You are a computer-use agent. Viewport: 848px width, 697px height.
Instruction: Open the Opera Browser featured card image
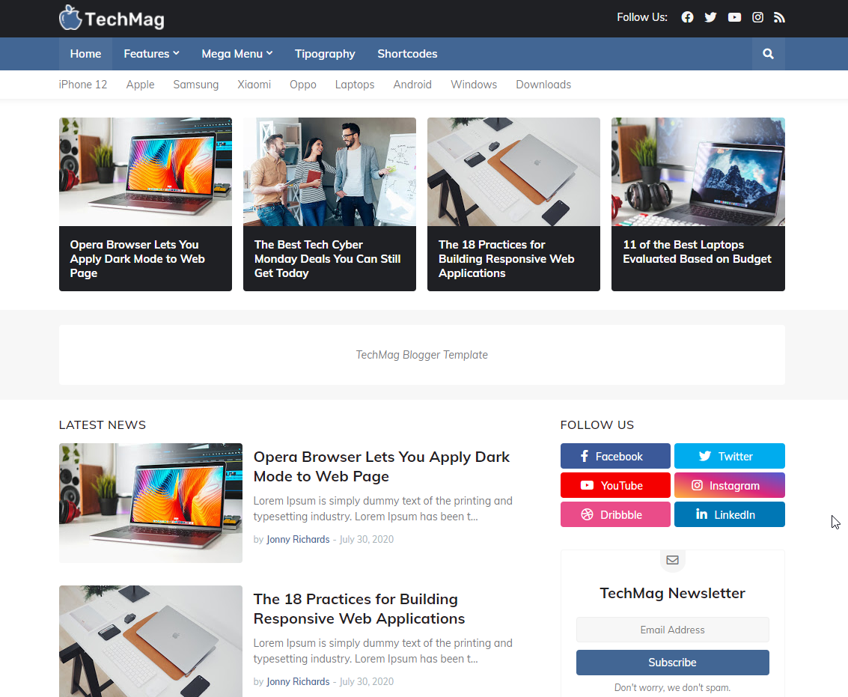(145, 172)
